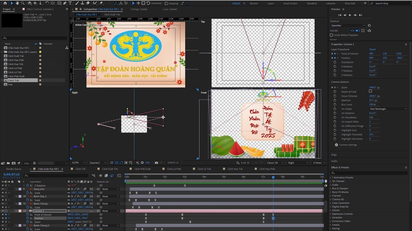Open the 4 Views layout dropdown
Image resolution: width=412 pixels, height=231 pixels.
click(x=319, y=163)
